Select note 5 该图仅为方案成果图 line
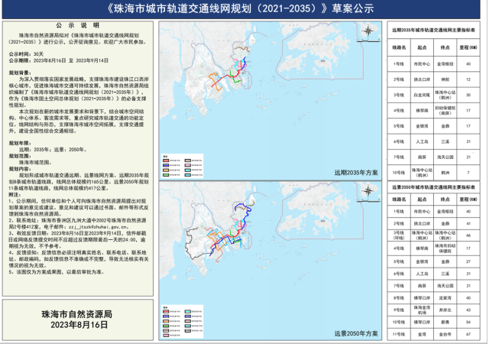Image resolution: width=489 pixels, height=344 pixels. coord(56,272)
